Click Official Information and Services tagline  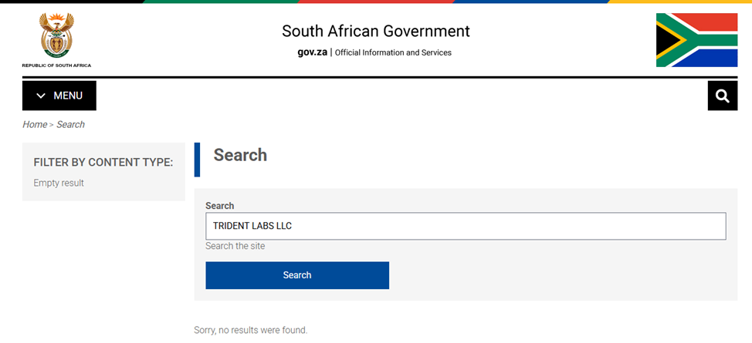point(393,52)
